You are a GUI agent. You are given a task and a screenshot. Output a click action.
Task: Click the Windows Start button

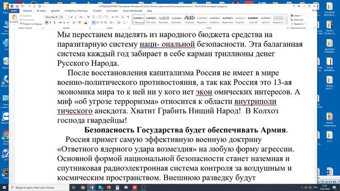4,187
